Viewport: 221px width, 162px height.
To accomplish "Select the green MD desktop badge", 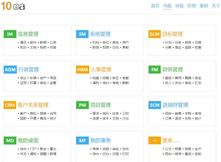I will pyautogui.click(x=10, y=141).
